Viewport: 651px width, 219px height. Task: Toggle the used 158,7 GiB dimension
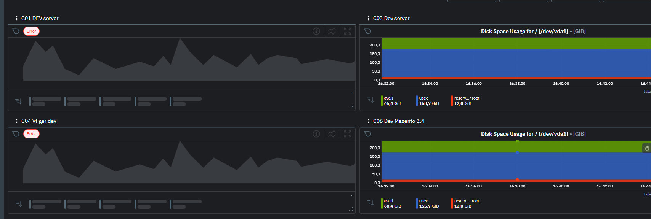[x=428, y=101]
